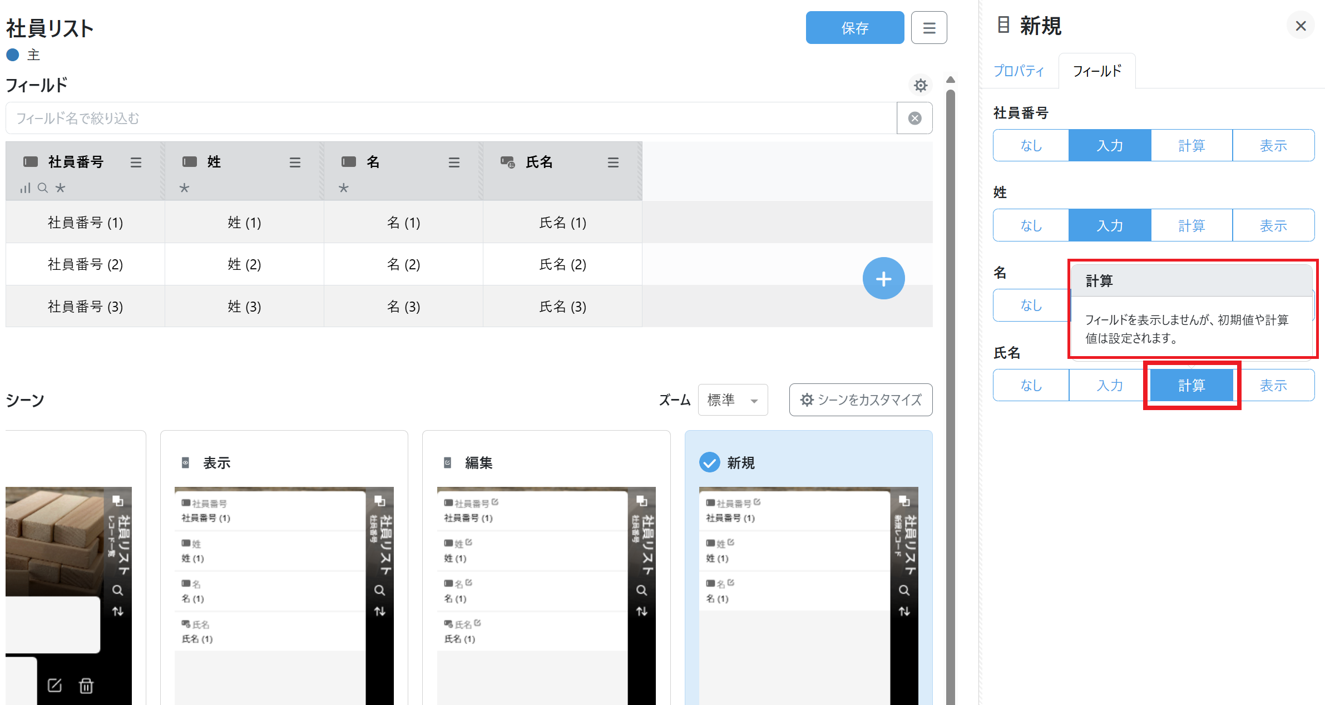This screenshot has width=1325, height=705.
Task: Click シーンをカスタマイズ button
Action: pos(861,400)
